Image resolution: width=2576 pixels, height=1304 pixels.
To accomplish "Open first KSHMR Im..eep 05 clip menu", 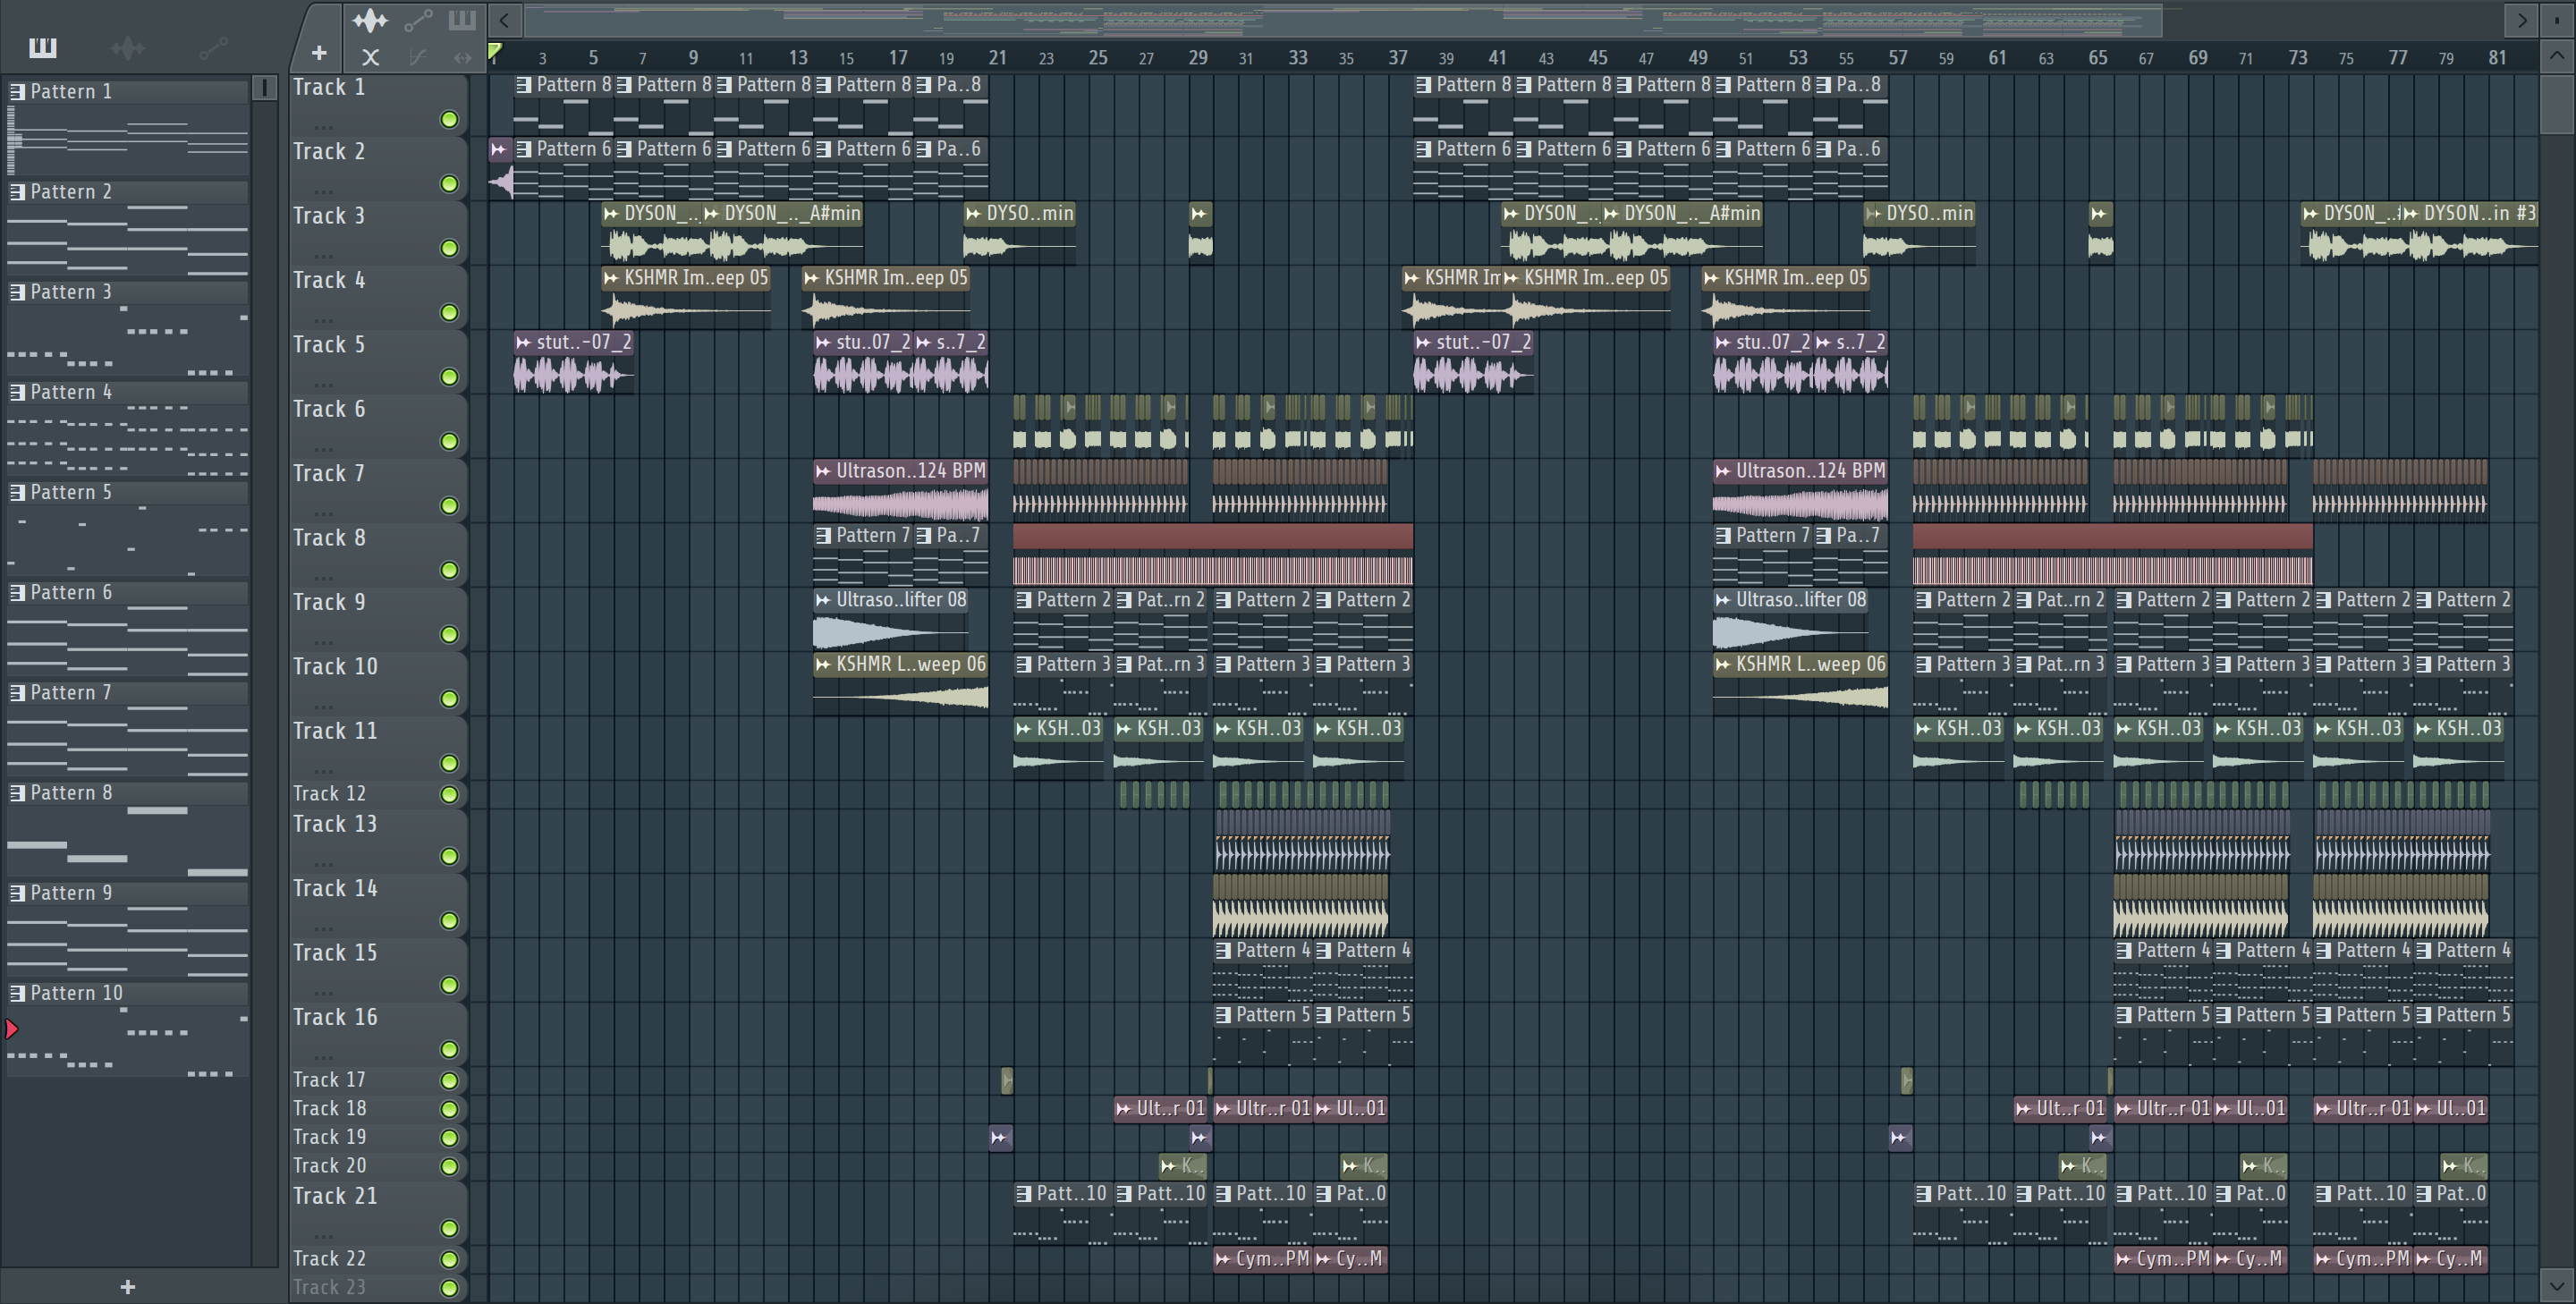I will (x=611, y=278).
